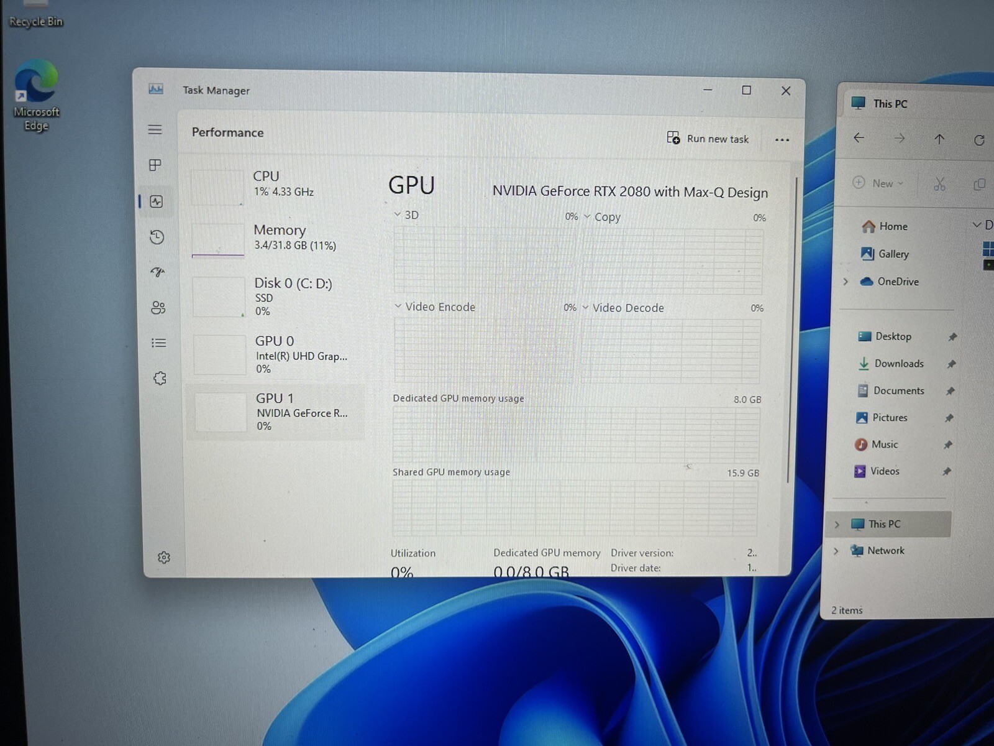Open the New dropdown in File Explorer

click(x=878, y=183)
